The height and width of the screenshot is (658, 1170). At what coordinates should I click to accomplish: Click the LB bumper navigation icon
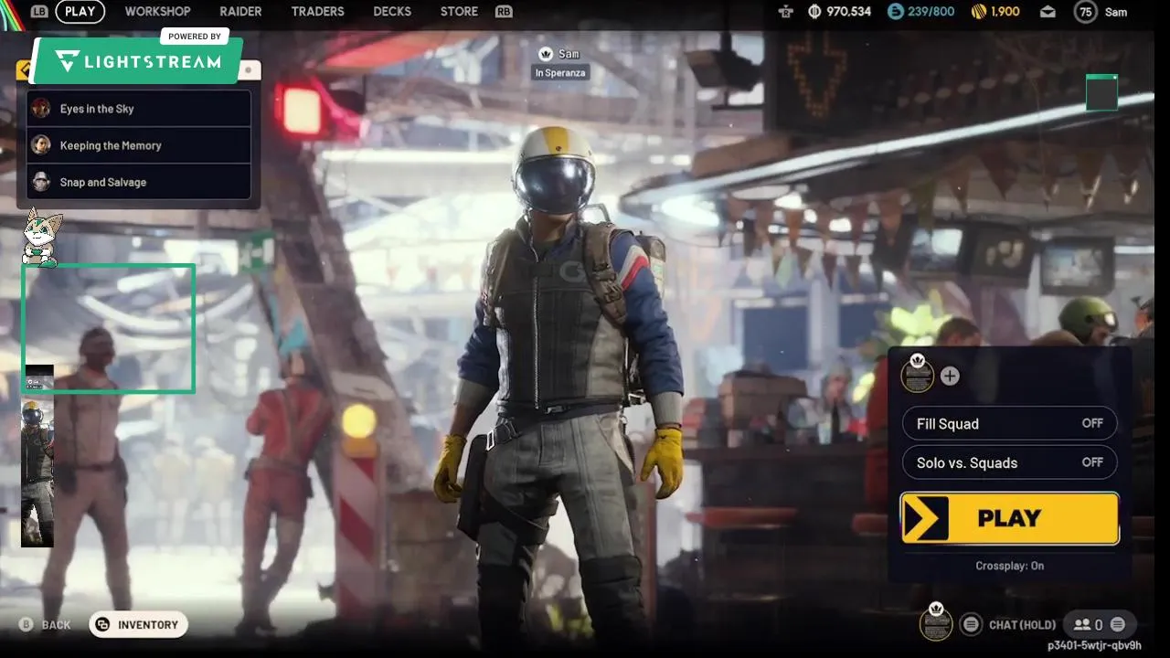coord(39,12)
